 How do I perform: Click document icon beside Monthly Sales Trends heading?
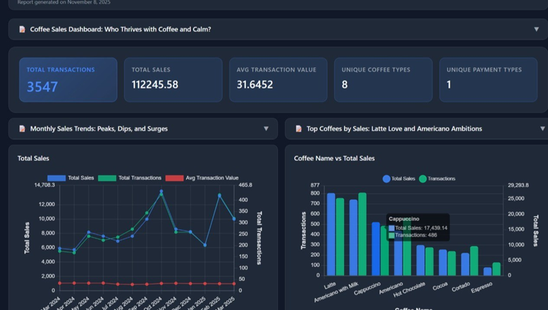pos(22,128)
